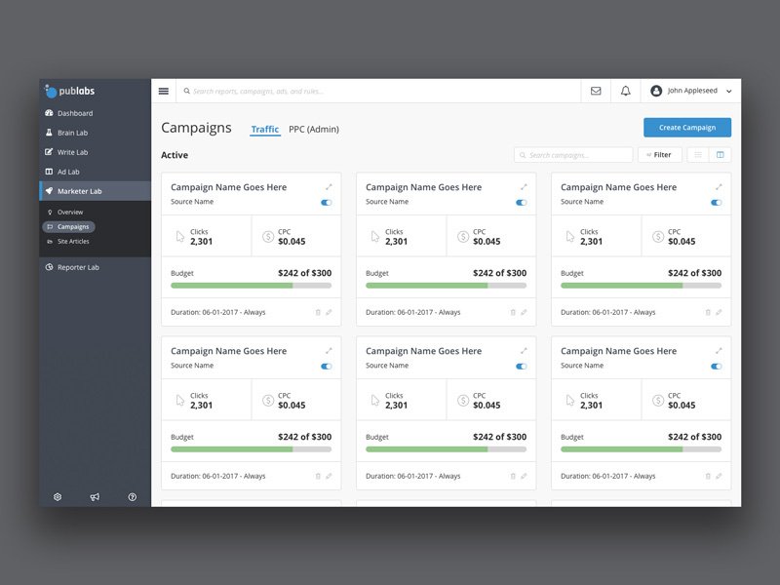Open Ad Lab in the sidebar

(95, 172)
